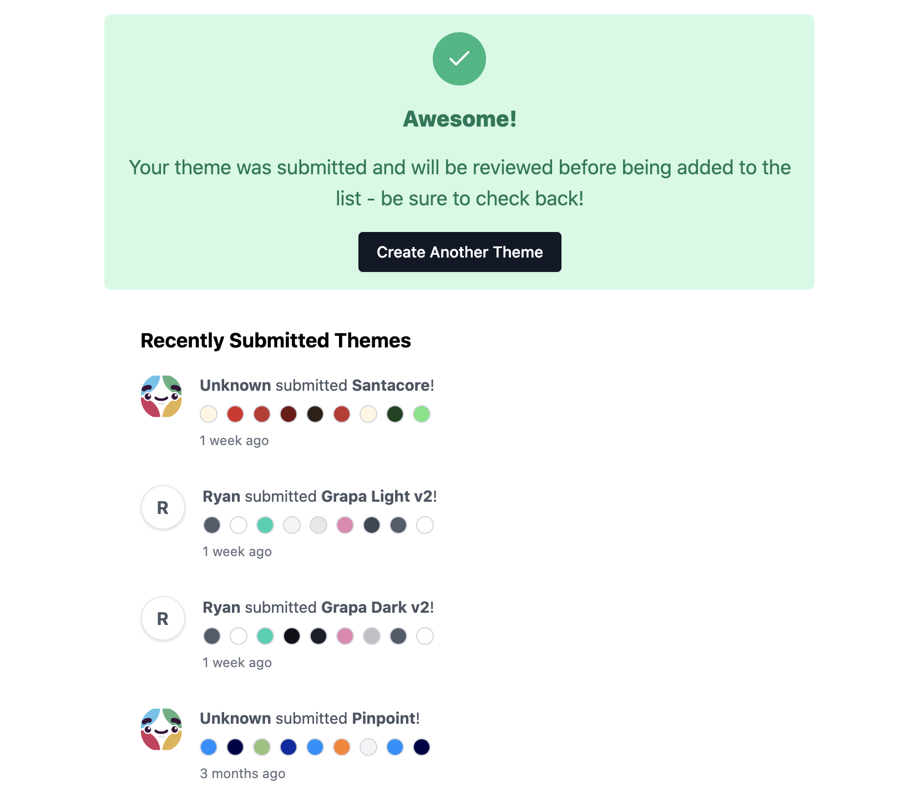Open the Santacore theme name link
The width and height of the screenshot is (921, 807).
(x=391, y=385)
